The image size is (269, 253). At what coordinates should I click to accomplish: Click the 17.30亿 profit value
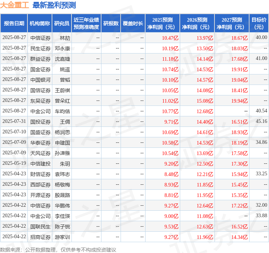[239, 164]
